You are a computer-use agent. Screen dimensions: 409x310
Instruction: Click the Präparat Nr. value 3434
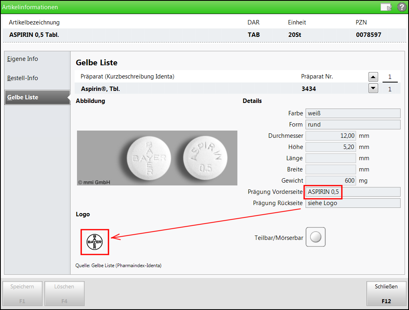tap(309, 89)
